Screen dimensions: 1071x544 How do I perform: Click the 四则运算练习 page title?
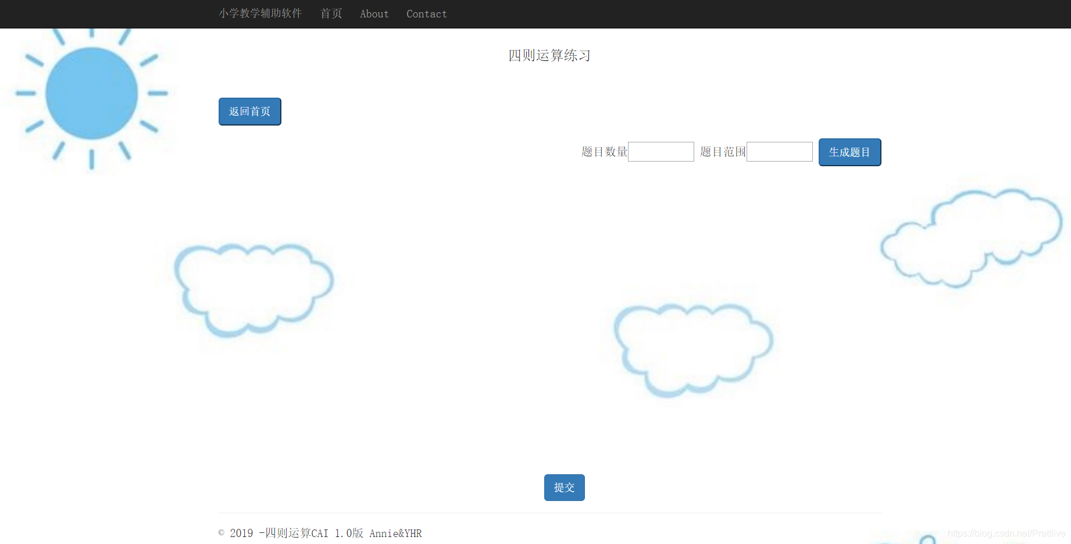tap(548, 55)
